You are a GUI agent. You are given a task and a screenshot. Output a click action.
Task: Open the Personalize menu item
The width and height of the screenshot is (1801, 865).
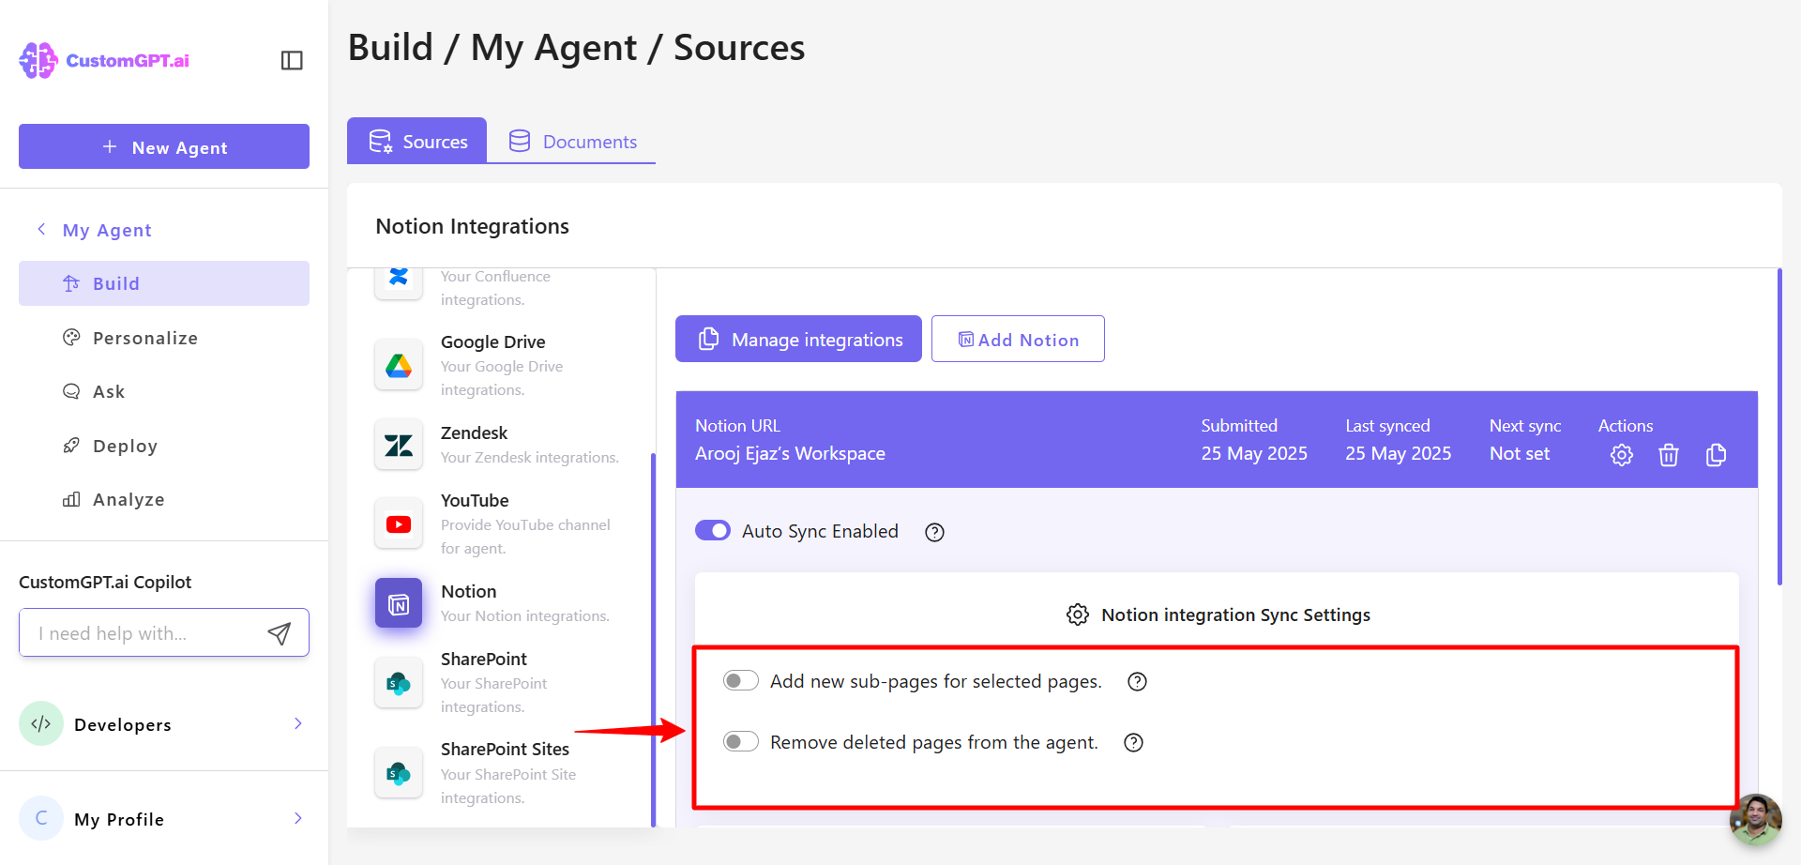click(164, 338)
